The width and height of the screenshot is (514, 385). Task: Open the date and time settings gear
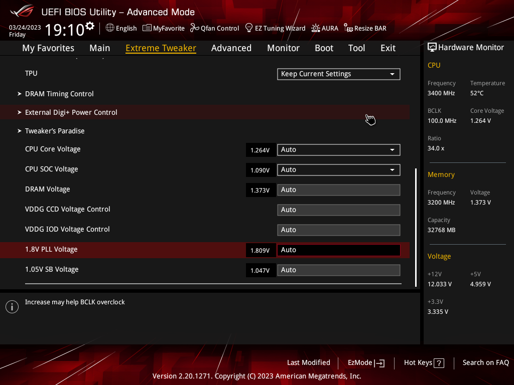coord(90,26)
